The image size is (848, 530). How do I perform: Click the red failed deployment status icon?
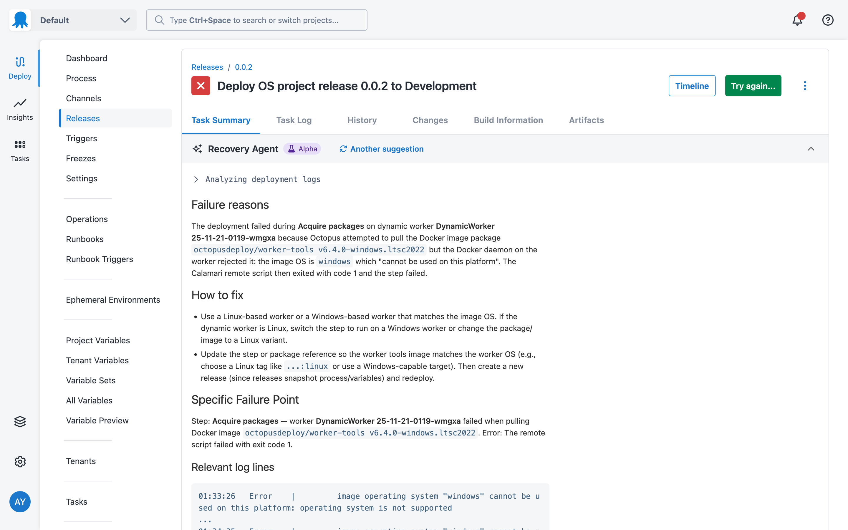point(201,85)
